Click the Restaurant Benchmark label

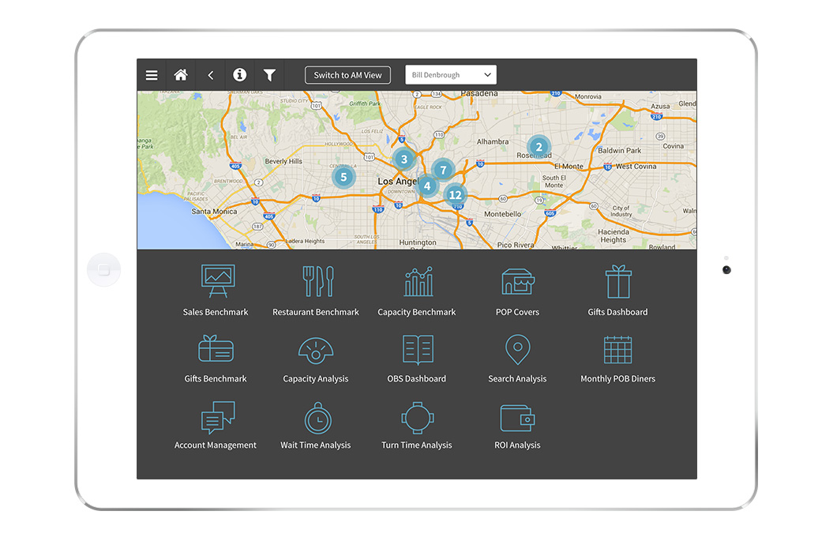pyautogui.click(x=316, y=312)
